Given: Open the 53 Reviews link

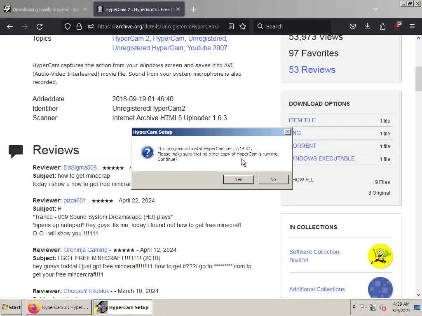Looking at the screenshot, I should pos(312,70).
